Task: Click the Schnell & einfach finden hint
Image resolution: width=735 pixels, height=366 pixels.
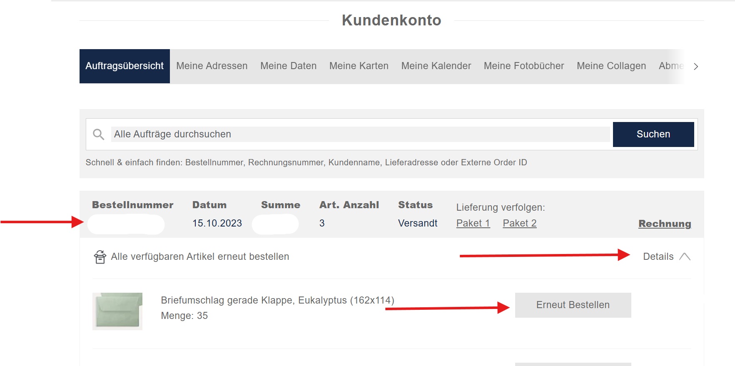Action: coord(306,162)
